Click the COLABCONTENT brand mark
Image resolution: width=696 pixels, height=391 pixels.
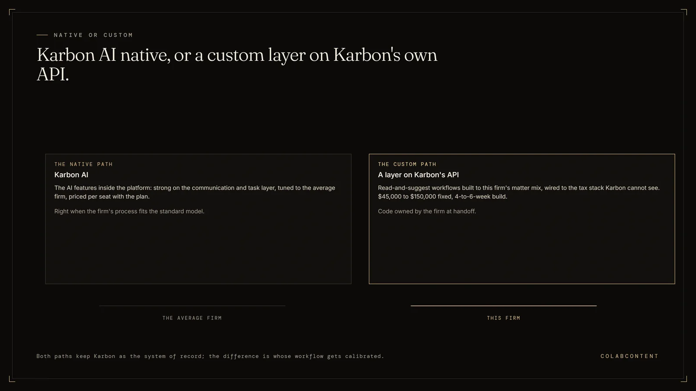[x=629, y=356]
